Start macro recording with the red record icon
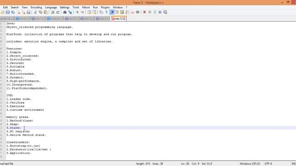 click(144, 12)
